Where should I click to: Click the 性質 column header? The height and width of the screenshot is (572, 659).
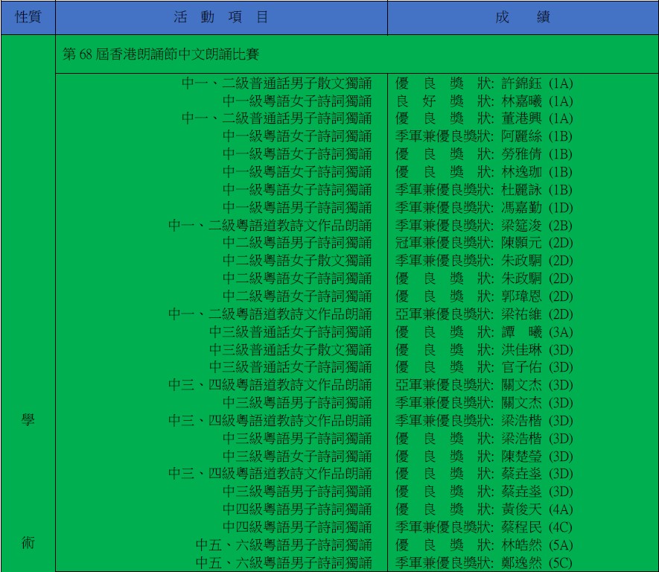(28, 17)
